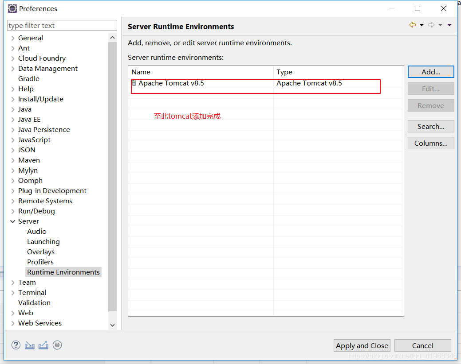Viewport: 461px width, 364px height.
Task: Click the Columns... button
Action: coord(431,143)
